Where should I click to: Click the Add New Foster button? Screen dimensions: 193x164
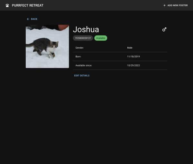pyautogui.click(x=175, y=5)
